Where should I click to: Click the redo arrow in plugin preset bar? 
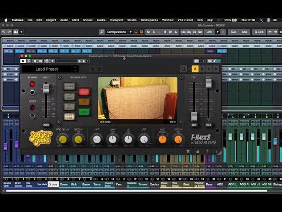(x=99, y=69)
